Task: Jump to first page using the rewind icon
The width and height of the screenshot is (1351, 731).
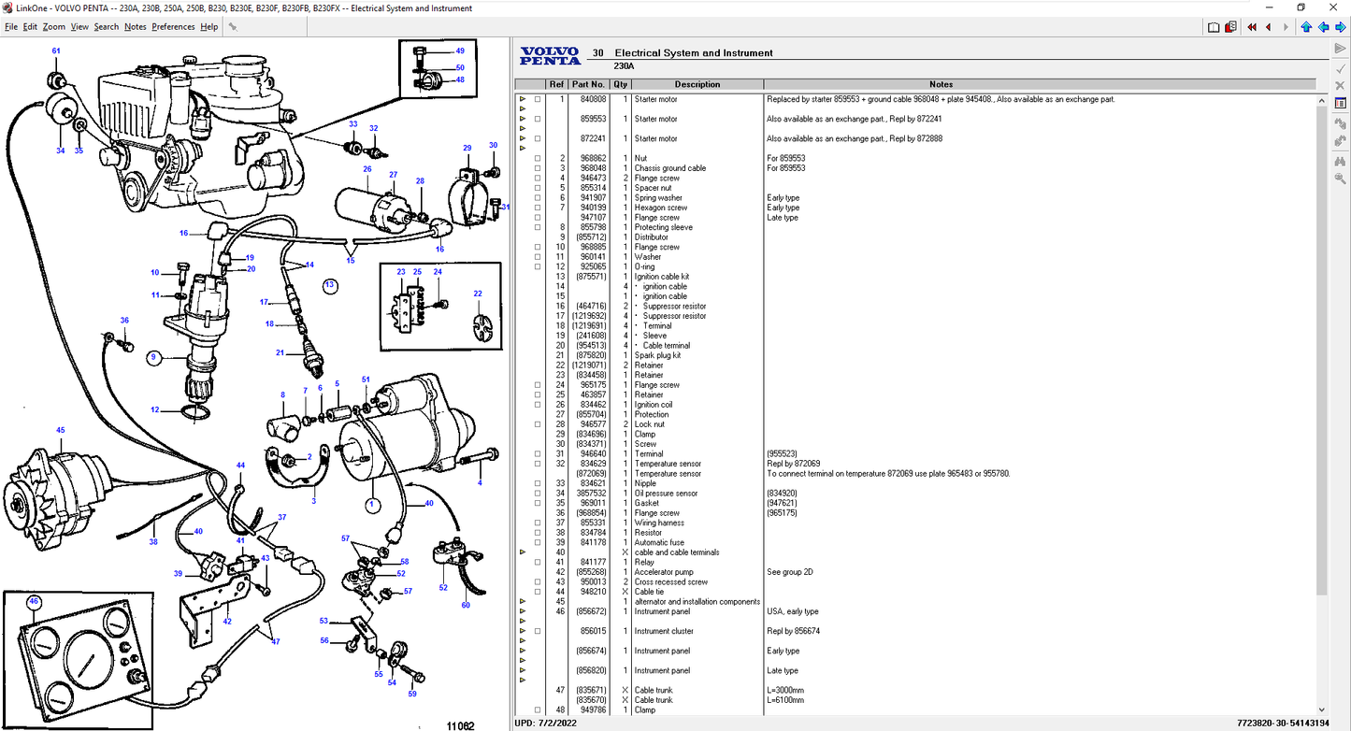Action: tap(1252, 26)
